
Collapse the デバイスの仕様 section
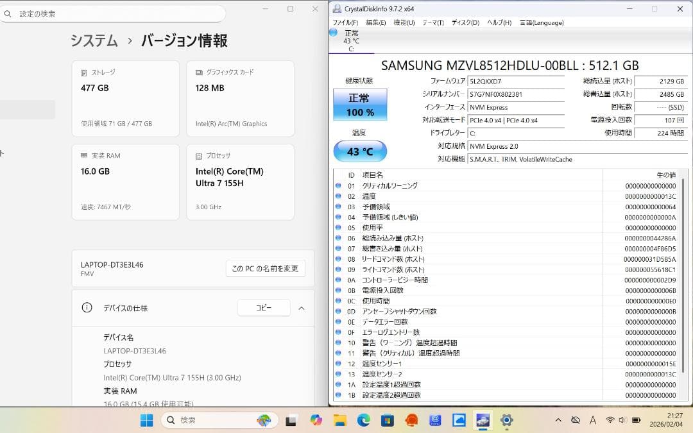302,307
